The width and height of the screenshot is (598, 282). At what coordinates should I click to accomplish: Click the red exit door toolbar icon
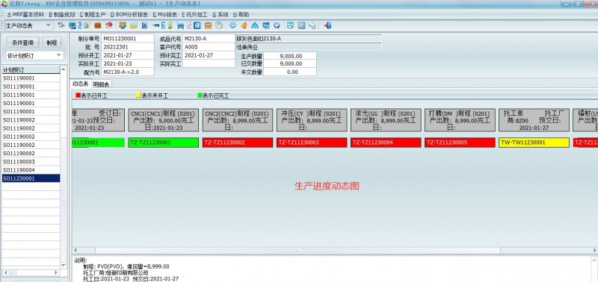[x=327, y=25]
